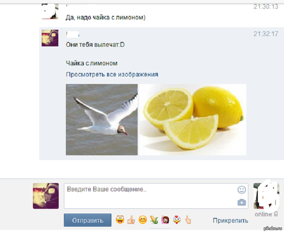
Task: Insert the corn emoji
Action: (154, 220)
